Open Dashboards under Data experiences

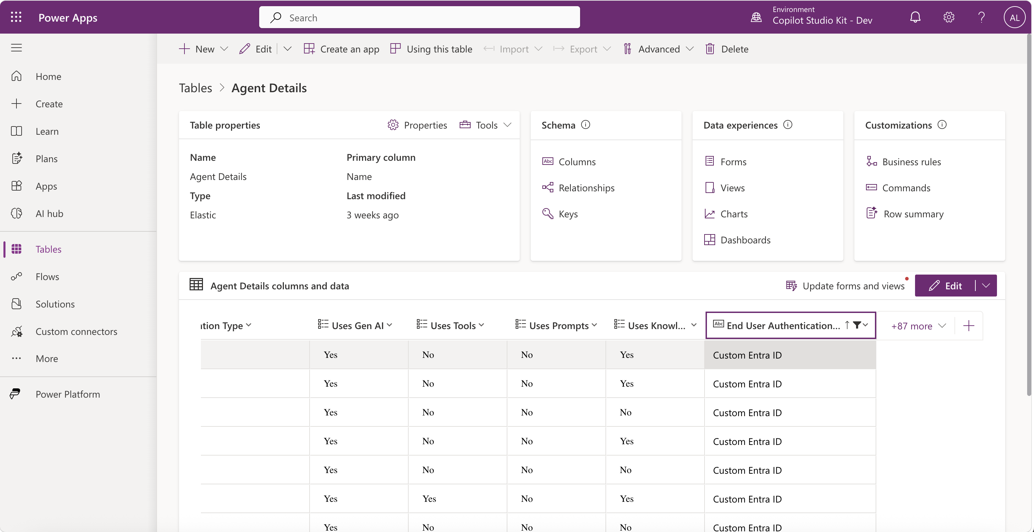[x=738, y=240]
